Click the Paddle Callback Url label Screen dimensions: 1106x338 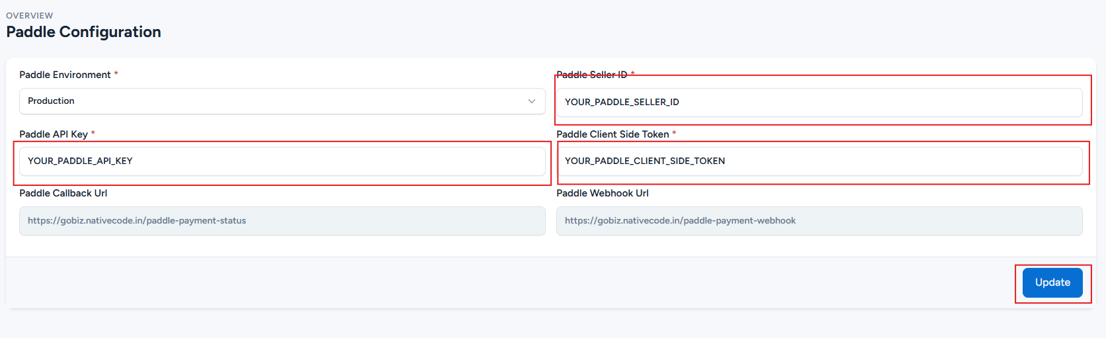tap(63, 193)
